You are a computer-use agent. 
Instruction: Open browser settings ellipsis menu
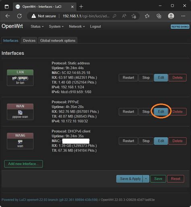point(183,16)
